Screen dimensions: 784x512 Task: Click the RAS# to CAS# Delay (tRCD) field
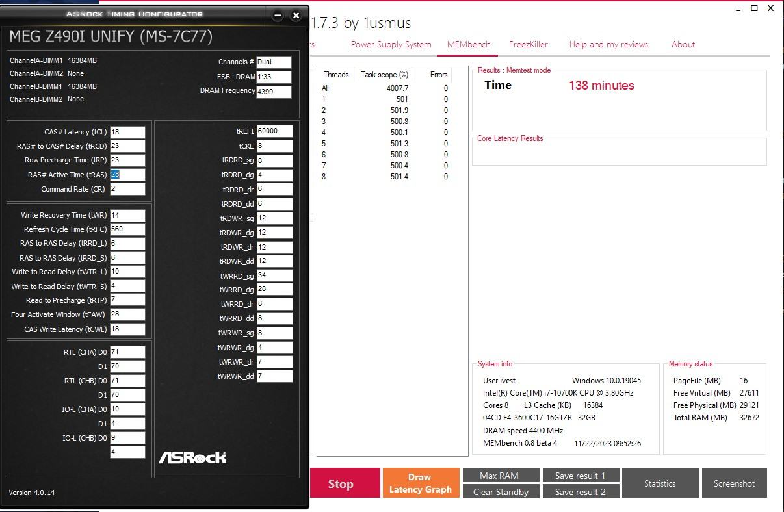click(x=127, y=146)
